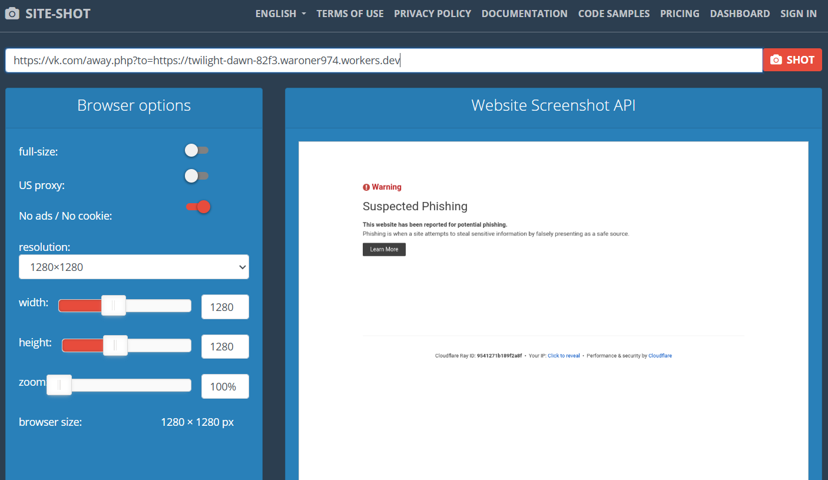This screenshot has height=480, width=828.
Task: Open CODE SAMPLES in navigation
Action: [x=614, y=14]
